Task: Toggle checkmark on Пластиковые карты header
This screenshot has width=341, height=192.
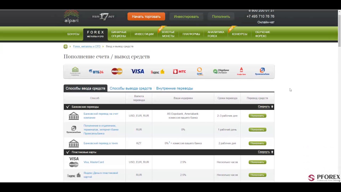Action: (x=68, y=152)
